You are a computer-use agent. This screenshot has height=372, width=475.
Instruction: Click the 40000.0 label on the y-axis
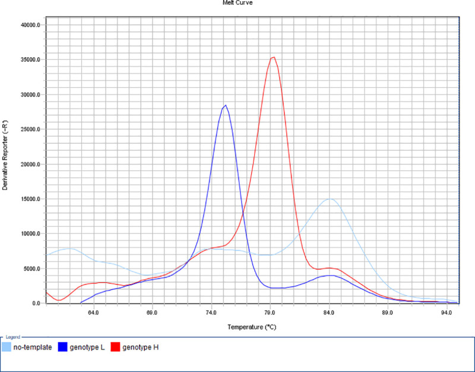[29, 26]
